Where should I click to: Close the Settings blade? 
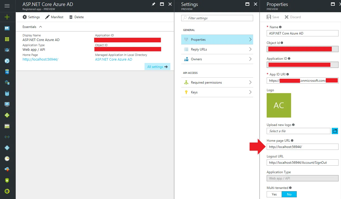click(255, 4)
